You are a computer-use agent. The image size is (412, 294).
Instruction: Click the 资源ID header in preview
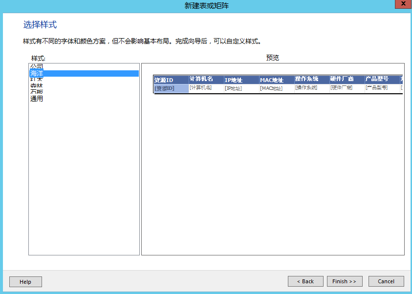(x=172, y=80)
